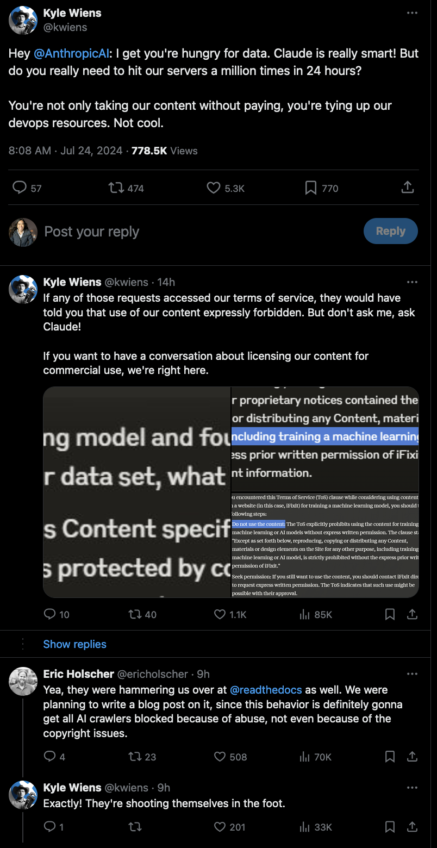Click the blue Reply button

coord(390,231)
